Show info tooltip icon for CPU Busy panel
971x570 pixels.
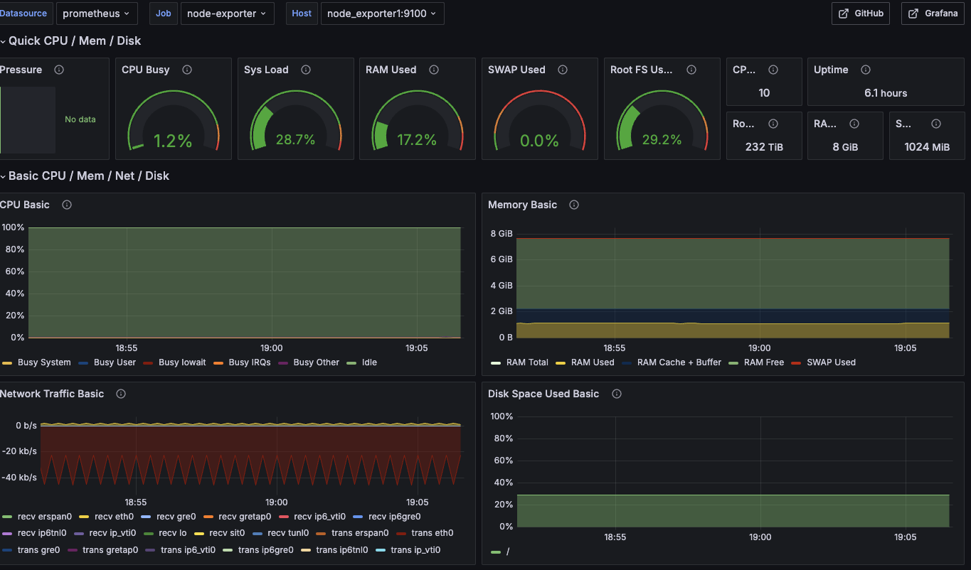[x=187, y=70]
